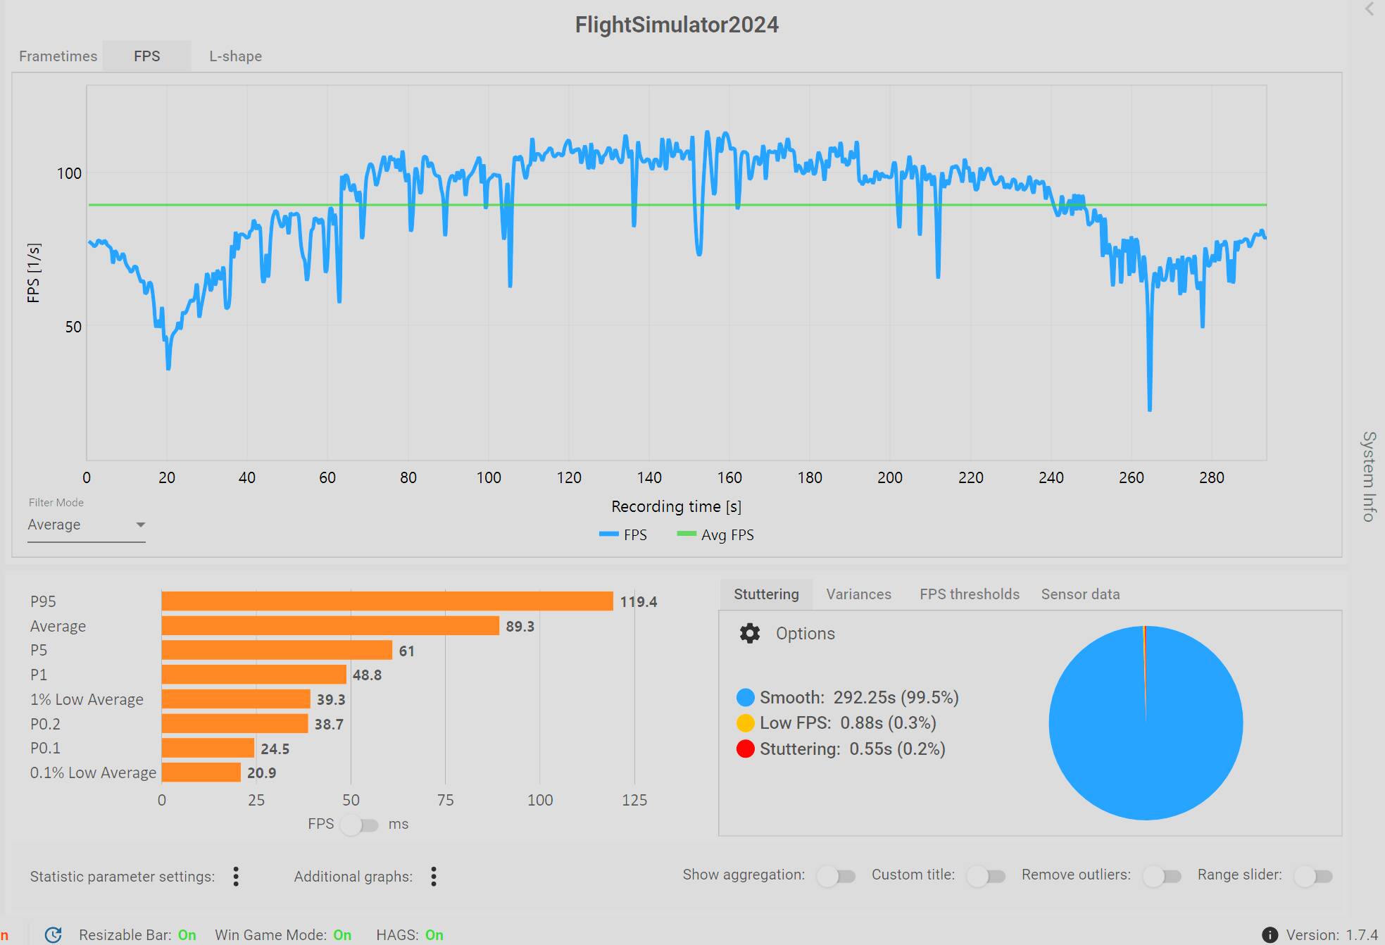The height and width of the screenshot is (945, 1385).
Task: Toggle the FPS / ms unit switch
Action: pos(360,825)
